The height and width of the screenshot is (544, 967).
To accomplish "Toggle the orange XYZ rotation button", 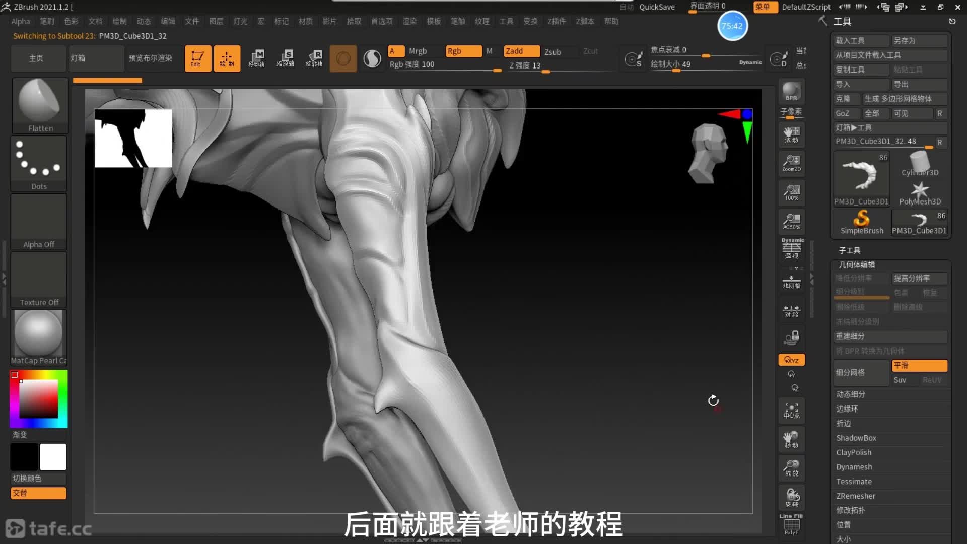I will tap(791, 360).
